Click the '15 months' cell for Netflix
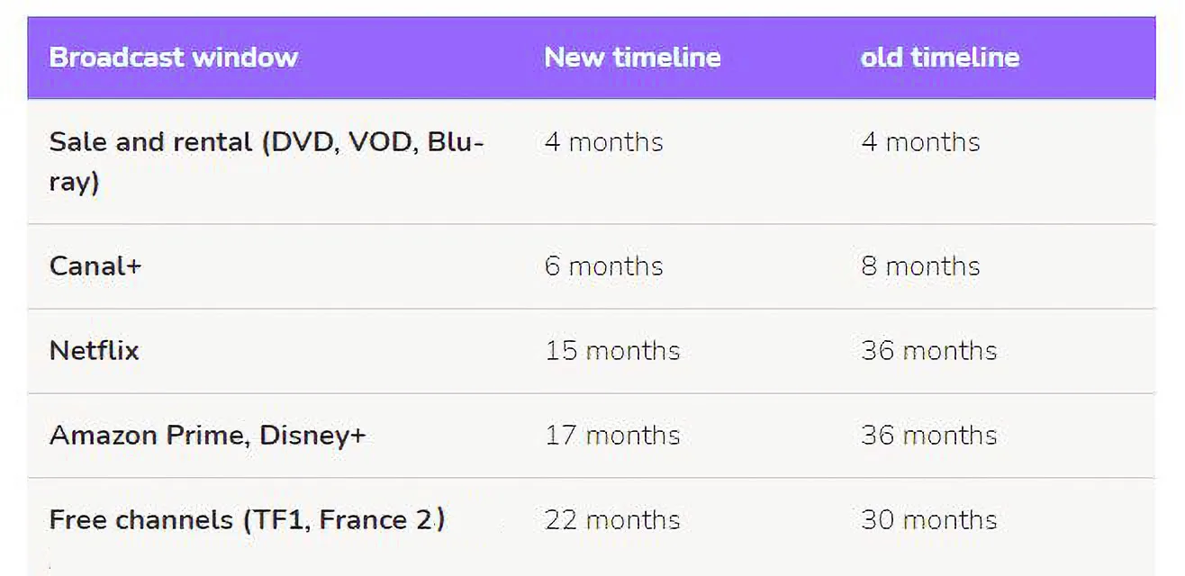The image size is (1185, 576). point(612,350)
